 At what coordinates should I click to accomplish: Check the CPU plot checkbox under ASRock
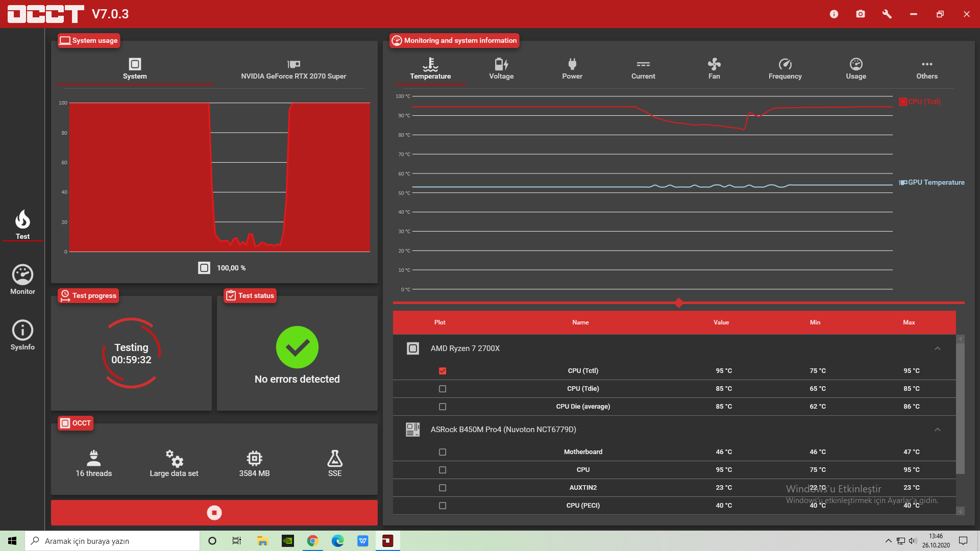pyautogui.click(x=443, y=470)
